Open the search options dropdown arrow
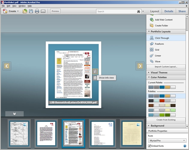 [x=143, y=11]
